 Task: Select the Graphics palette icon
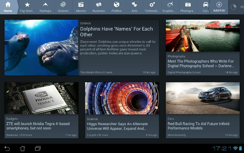pos(170,5)
